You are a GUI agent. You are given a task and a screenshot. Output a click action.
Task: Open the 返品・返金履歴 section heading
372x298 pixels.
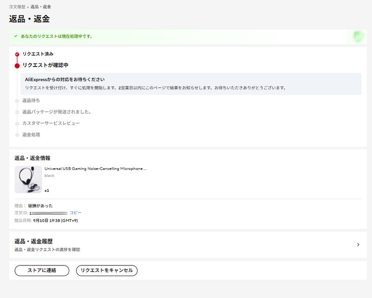[x=33, y=242]
